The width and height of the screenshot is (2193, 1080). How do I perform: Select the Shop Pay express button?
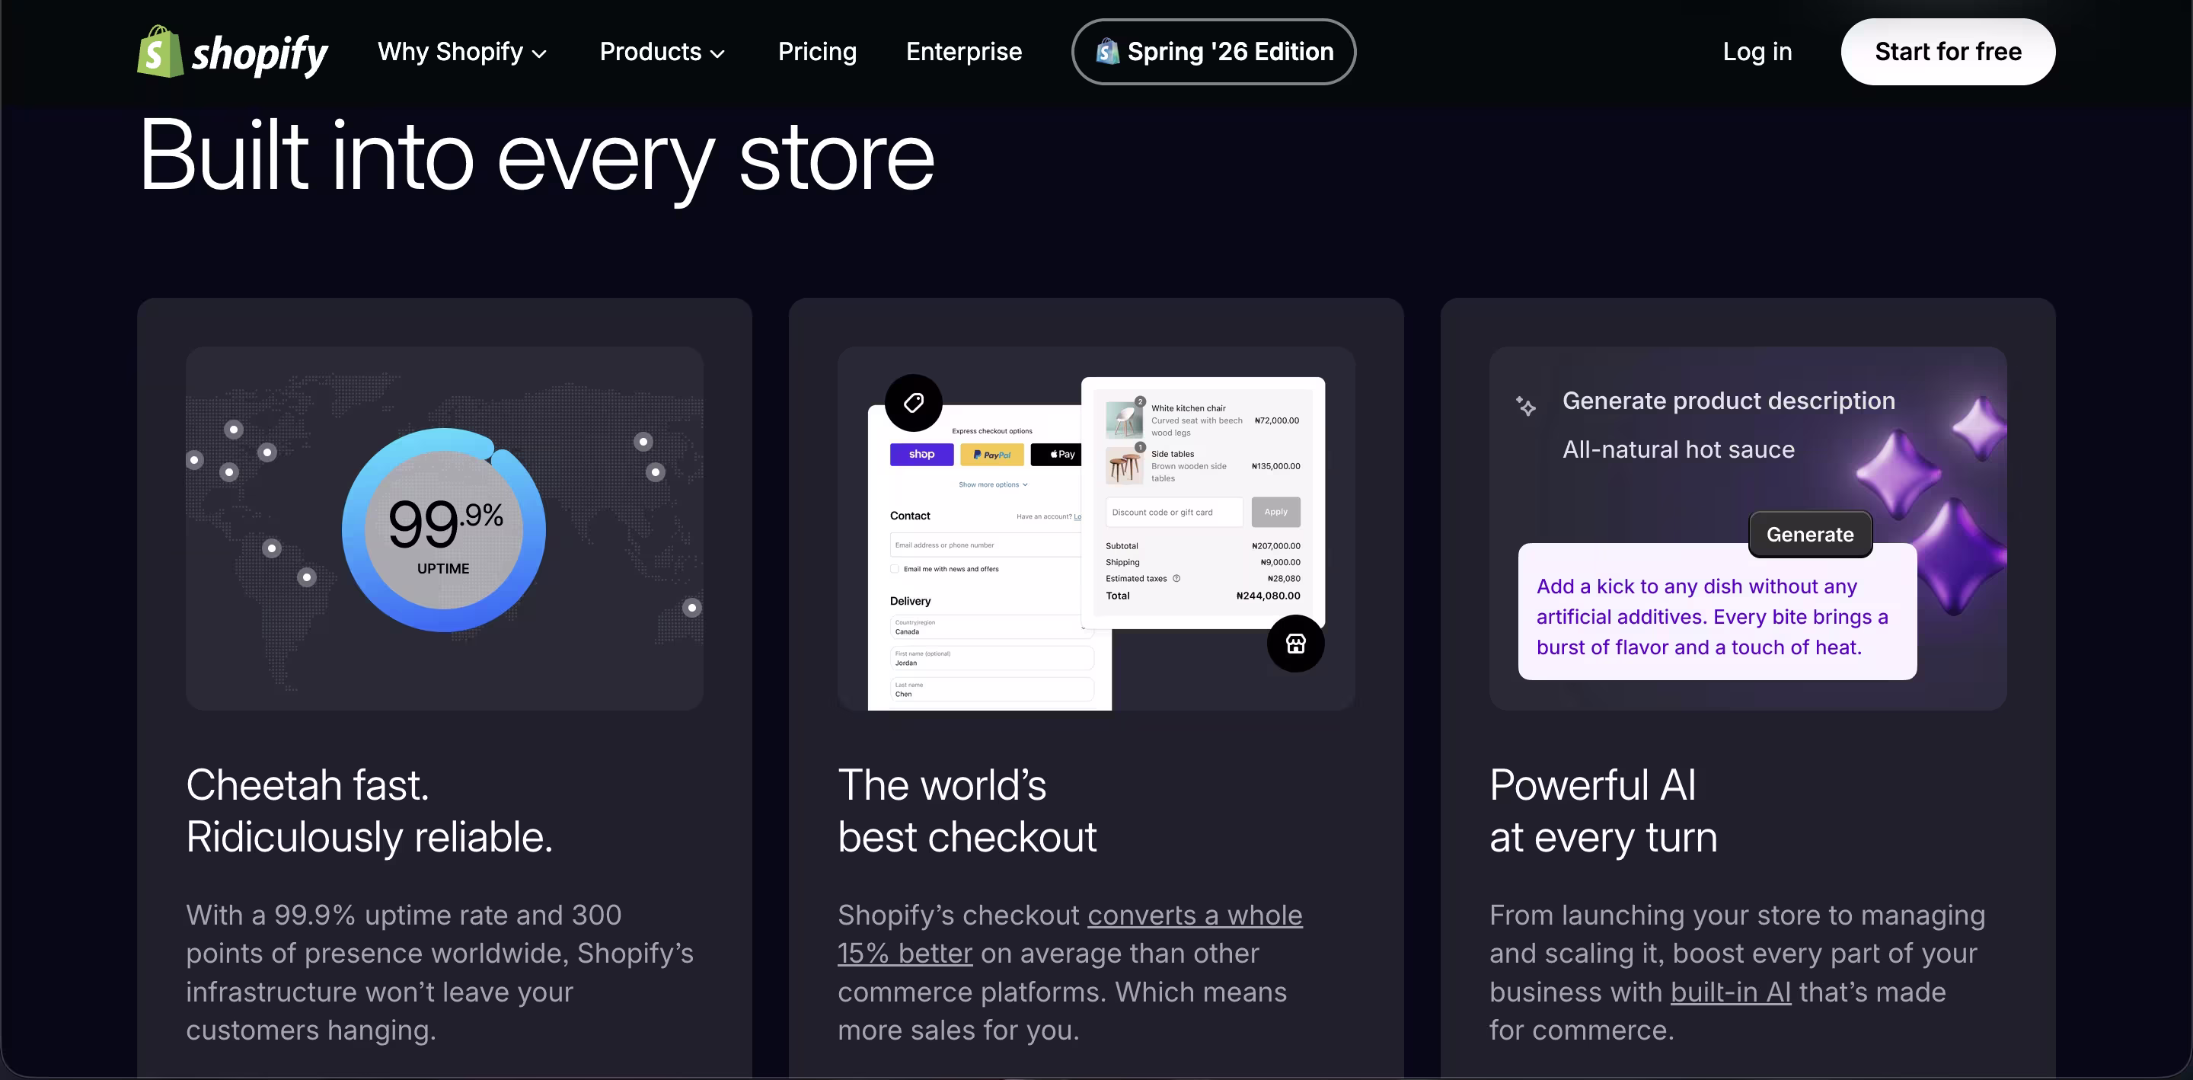click(x=921, y=454)
